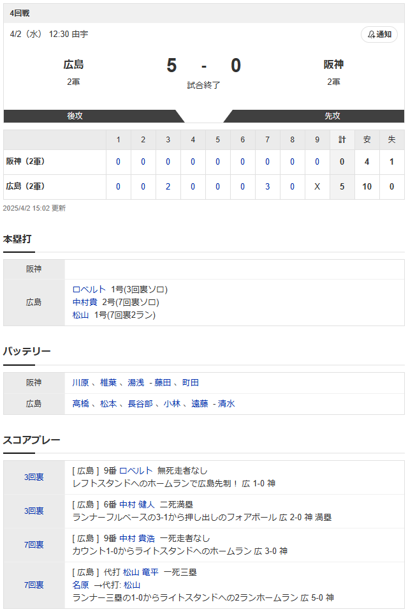Click 後攻 banner label
Screen dimensions: 408x614
point(75,116)
